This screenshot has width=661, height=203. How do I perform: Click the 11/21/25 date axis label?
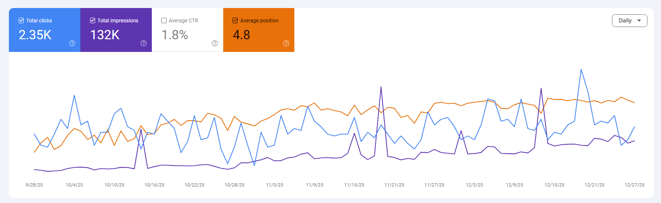tap(394, 185)
